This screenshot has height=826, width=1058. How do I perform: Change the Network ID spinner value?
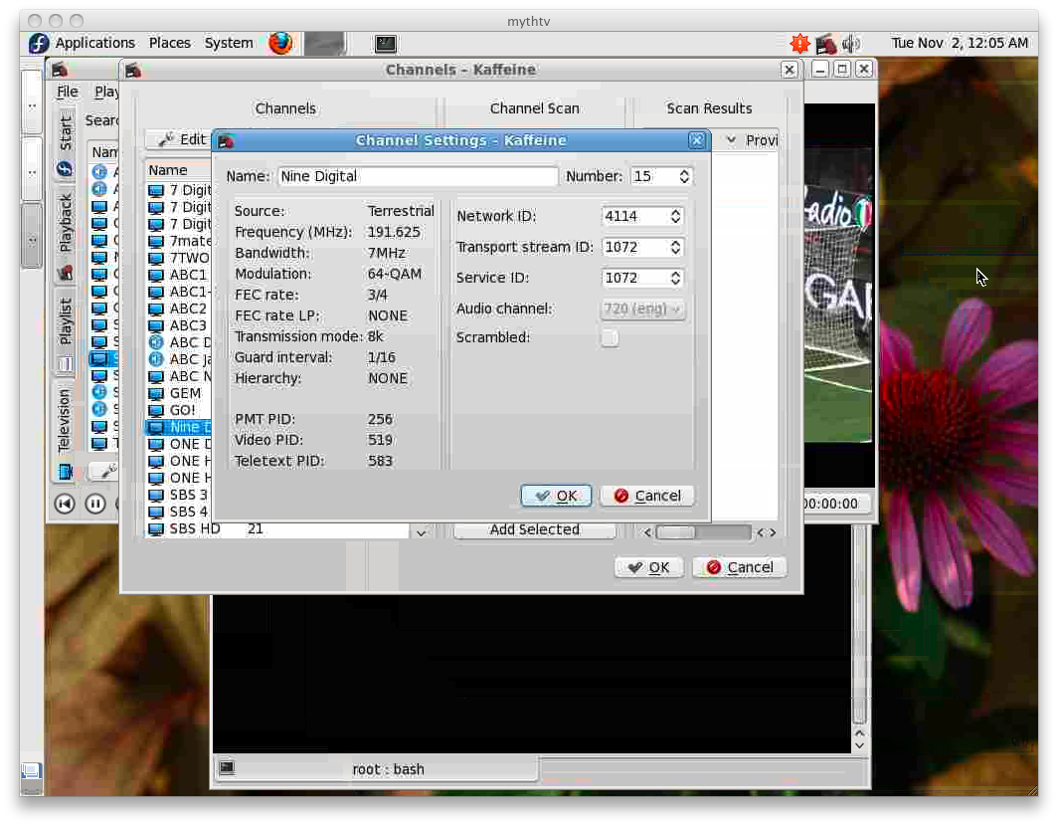pyautogui.click(x=675, y=216)
